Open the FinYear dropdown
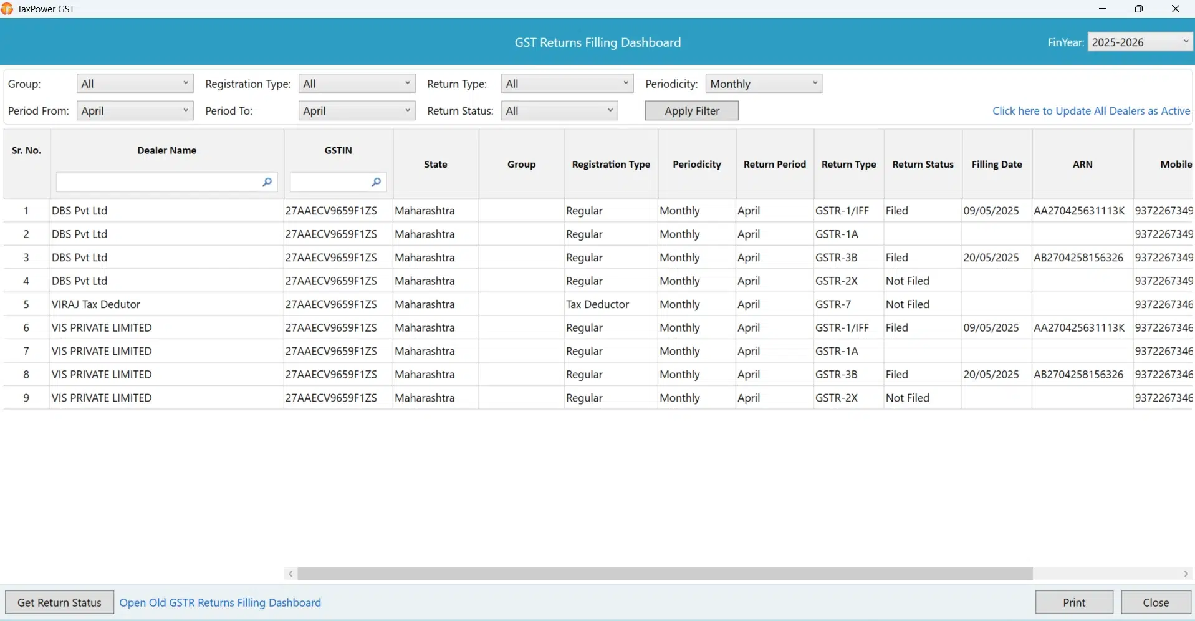This screenshot has height=621, width=1195. pos(1140,42)
